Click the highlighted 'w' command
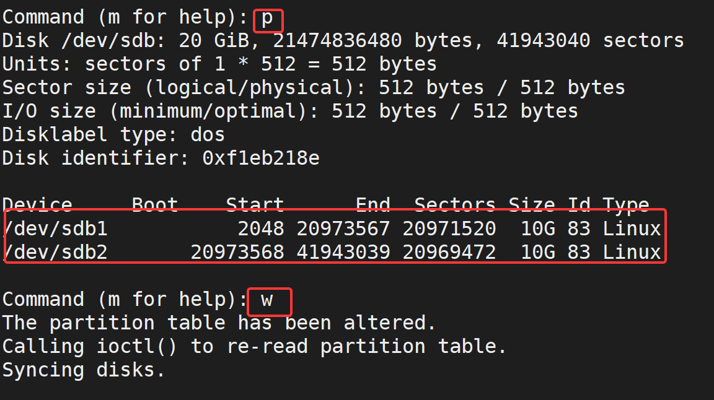This screenshot has width=714, height=400. 267,300
